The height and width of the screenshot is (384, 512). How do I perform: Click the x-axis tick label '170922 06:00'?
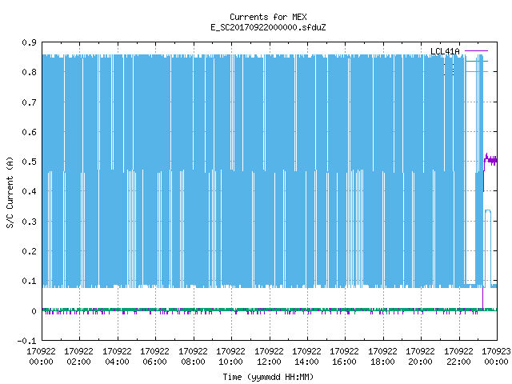point(154,356)
